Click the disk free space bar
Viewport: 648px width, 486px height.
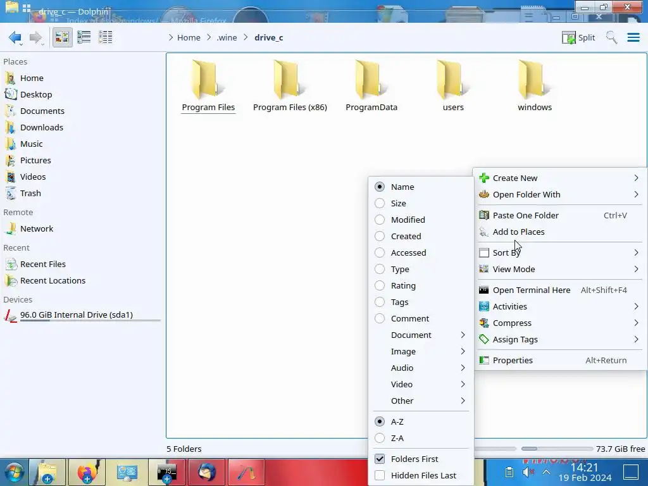[557, 449]
